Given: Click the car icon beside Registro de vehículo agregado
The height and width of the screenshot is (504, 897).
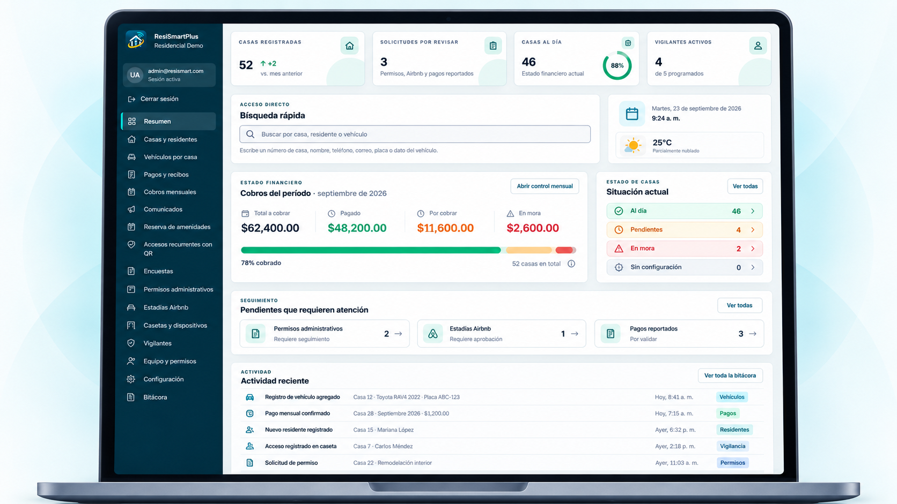Looking at the screenshot, I should pyautogui.click(x=250, y=397).
